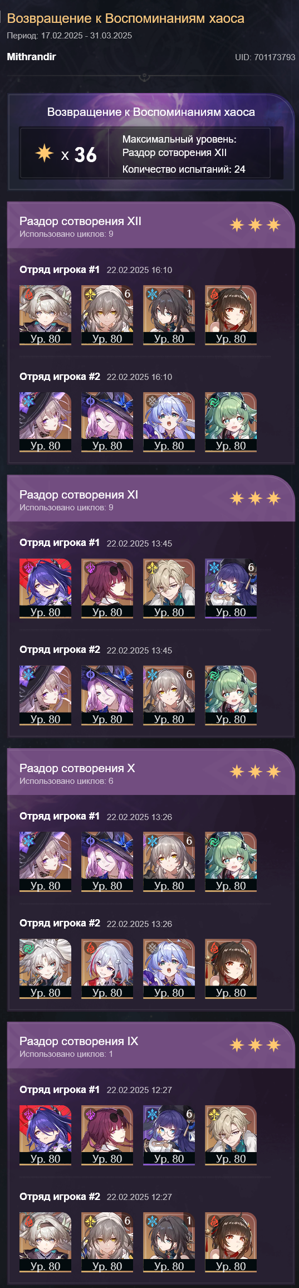Click the UID 701173793 text
Screen dimensions: 299x1288
(265, 57)
